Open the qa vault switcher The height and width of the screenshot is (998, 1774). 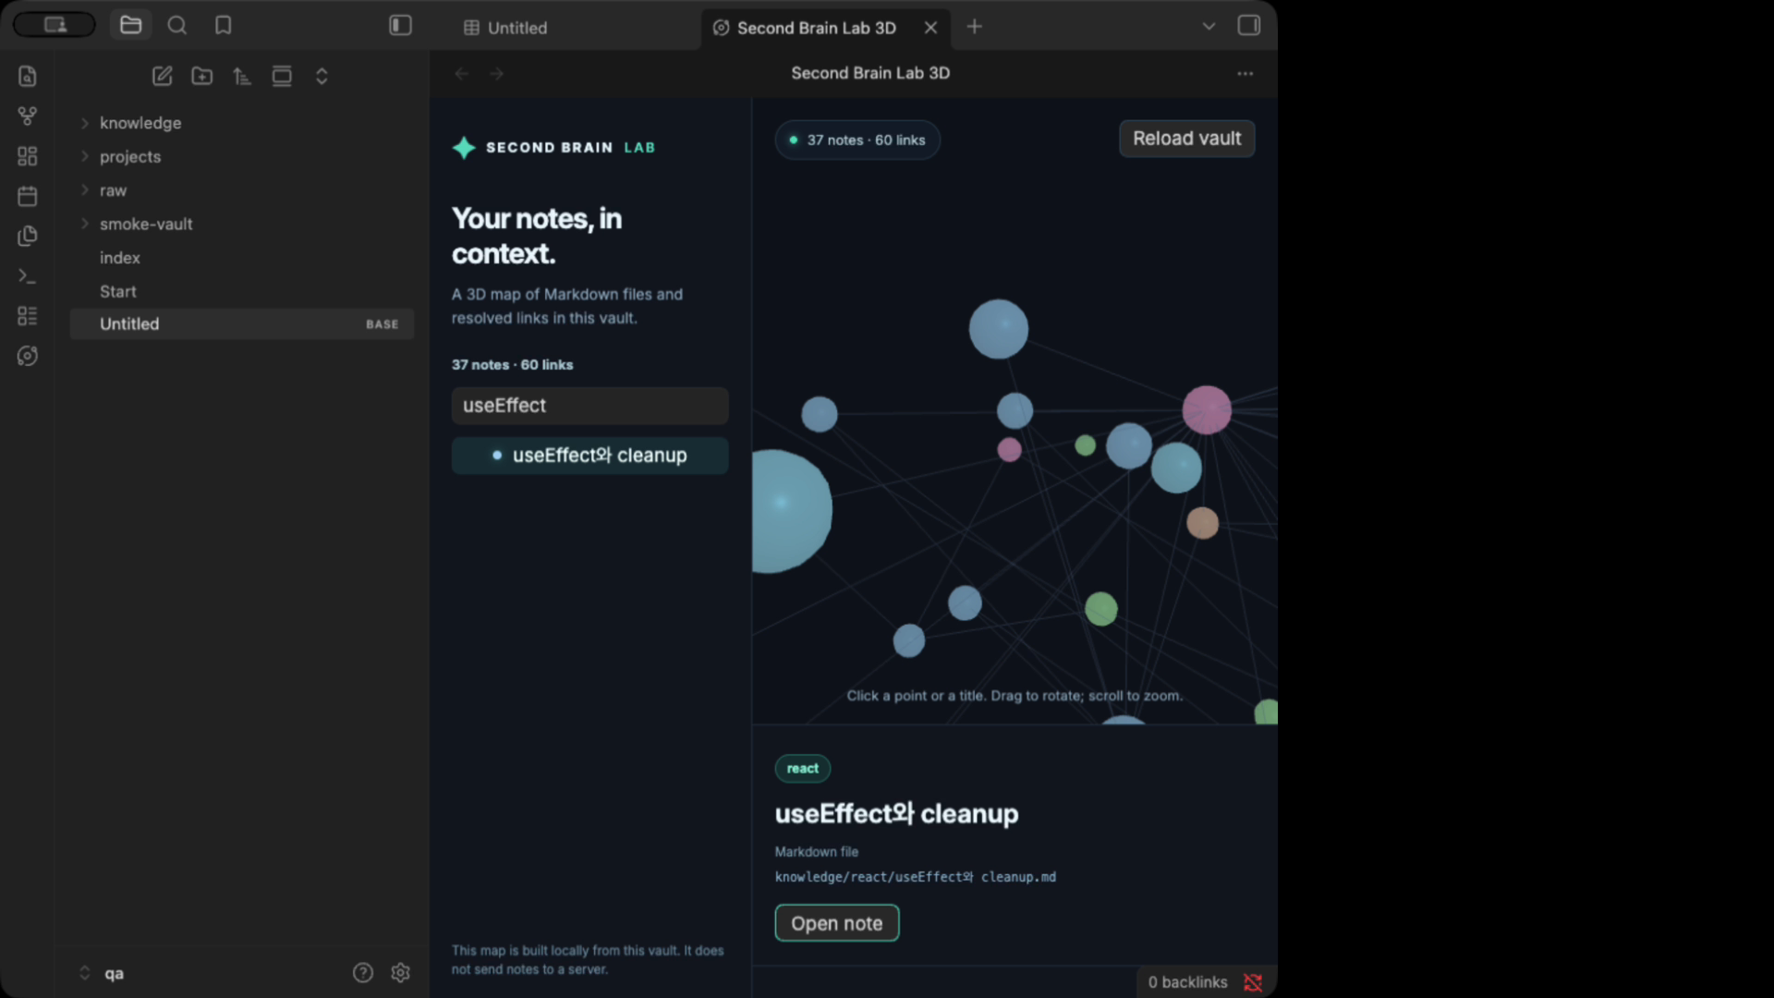tap(103, 973)
